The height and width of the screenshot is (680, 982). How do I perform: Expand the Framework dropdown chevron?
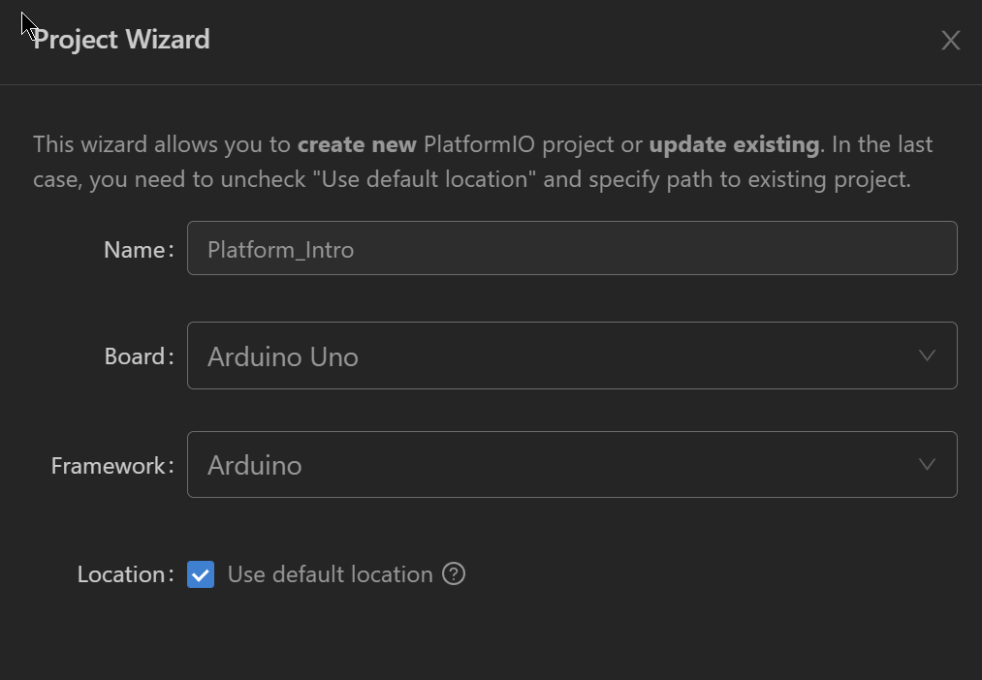point(927,465)
